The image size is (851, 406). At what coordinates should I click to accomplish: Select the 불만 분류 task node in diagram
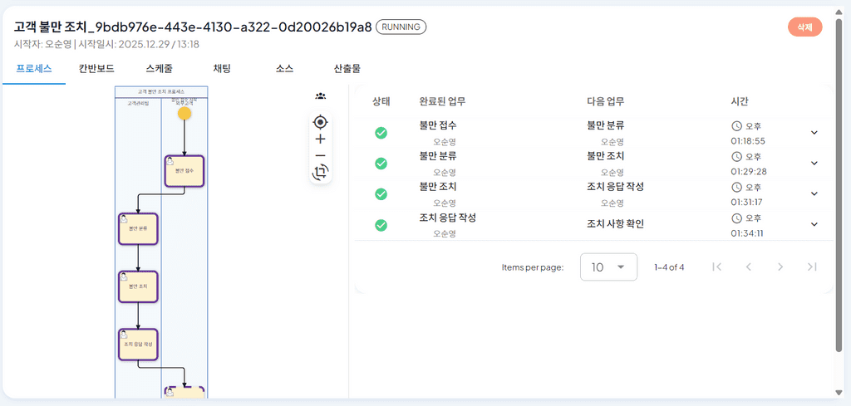[x=138, y=229]
